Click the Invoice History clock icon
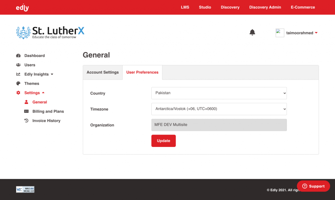 [26, 120]
